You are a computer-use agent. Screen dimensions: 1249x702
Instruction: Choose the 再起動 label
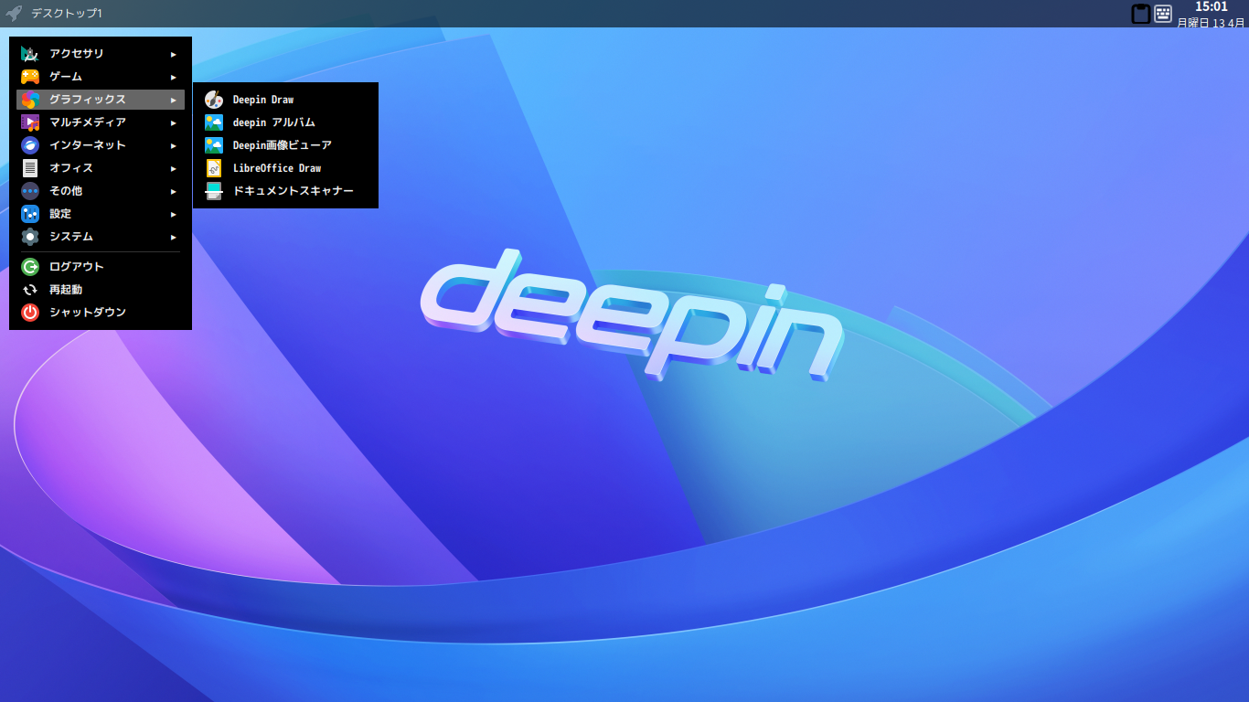point(66,290)
